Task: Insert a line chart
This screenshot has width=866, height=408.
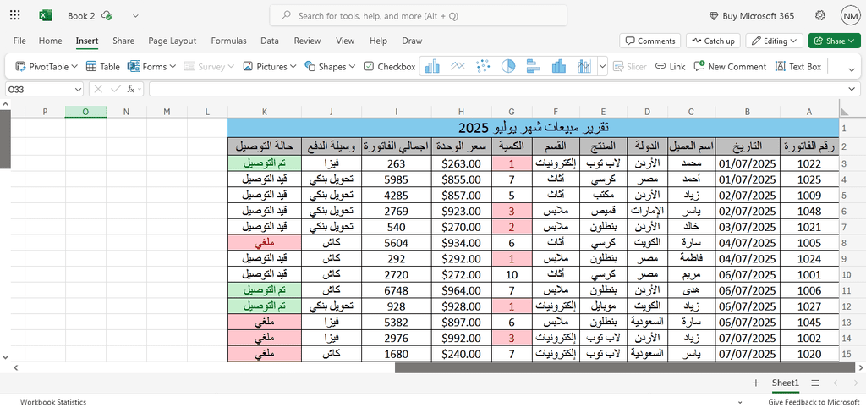Action: click(458, 66)
